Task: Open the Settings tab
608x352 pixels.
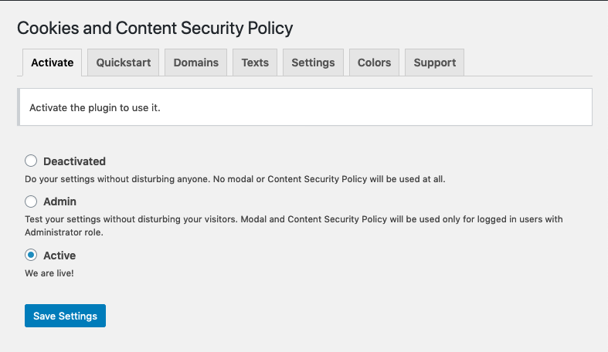Action: coord(313,63)
